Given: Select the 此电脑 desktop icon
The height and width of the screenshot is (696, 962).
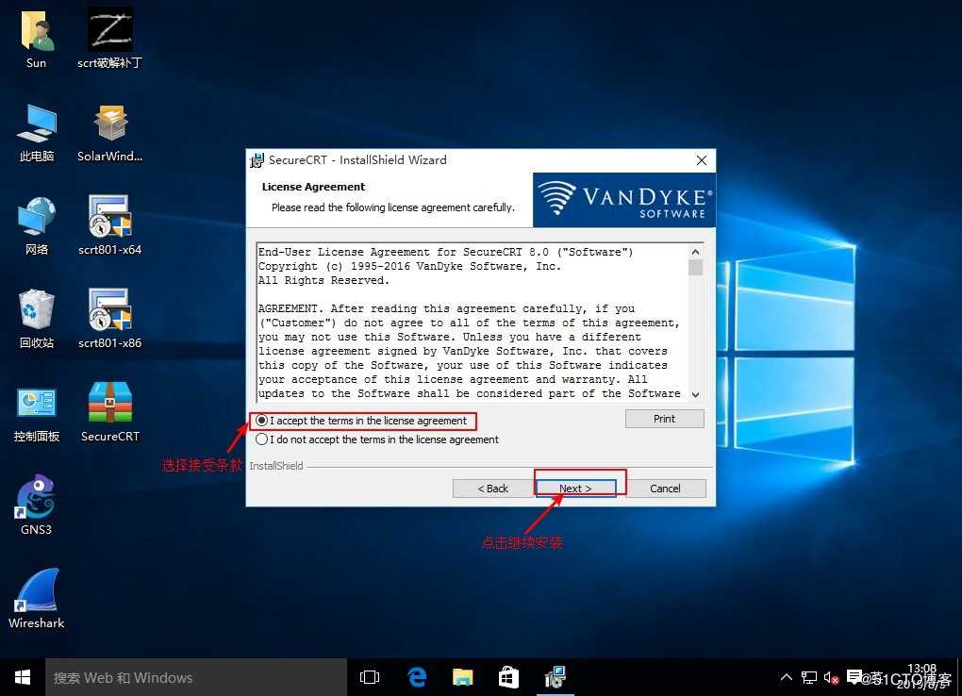Looking at the screenshot, I should coord(36,133).
